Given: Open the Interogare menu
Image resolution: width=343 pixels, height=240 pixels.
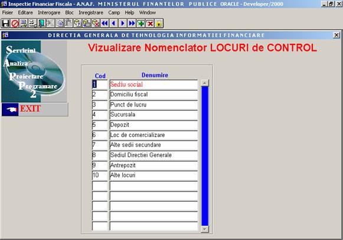Looking at the screenshot, I should (49, 12).
